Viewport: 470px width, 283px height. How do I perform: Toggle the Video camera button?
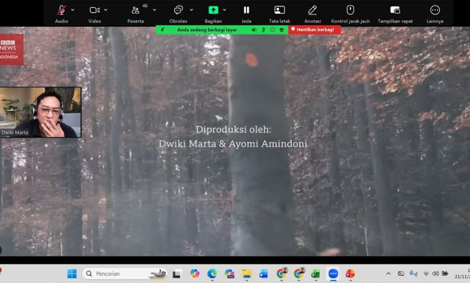[95, 10]
